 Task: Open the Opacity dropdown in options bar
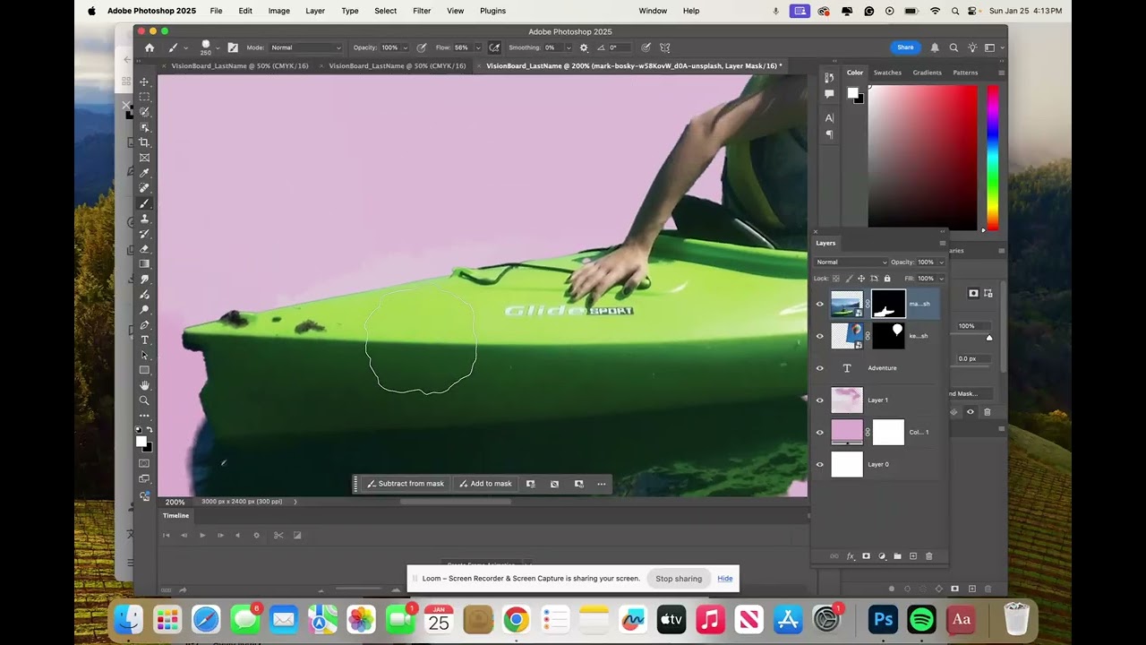[x=405, y=47]
